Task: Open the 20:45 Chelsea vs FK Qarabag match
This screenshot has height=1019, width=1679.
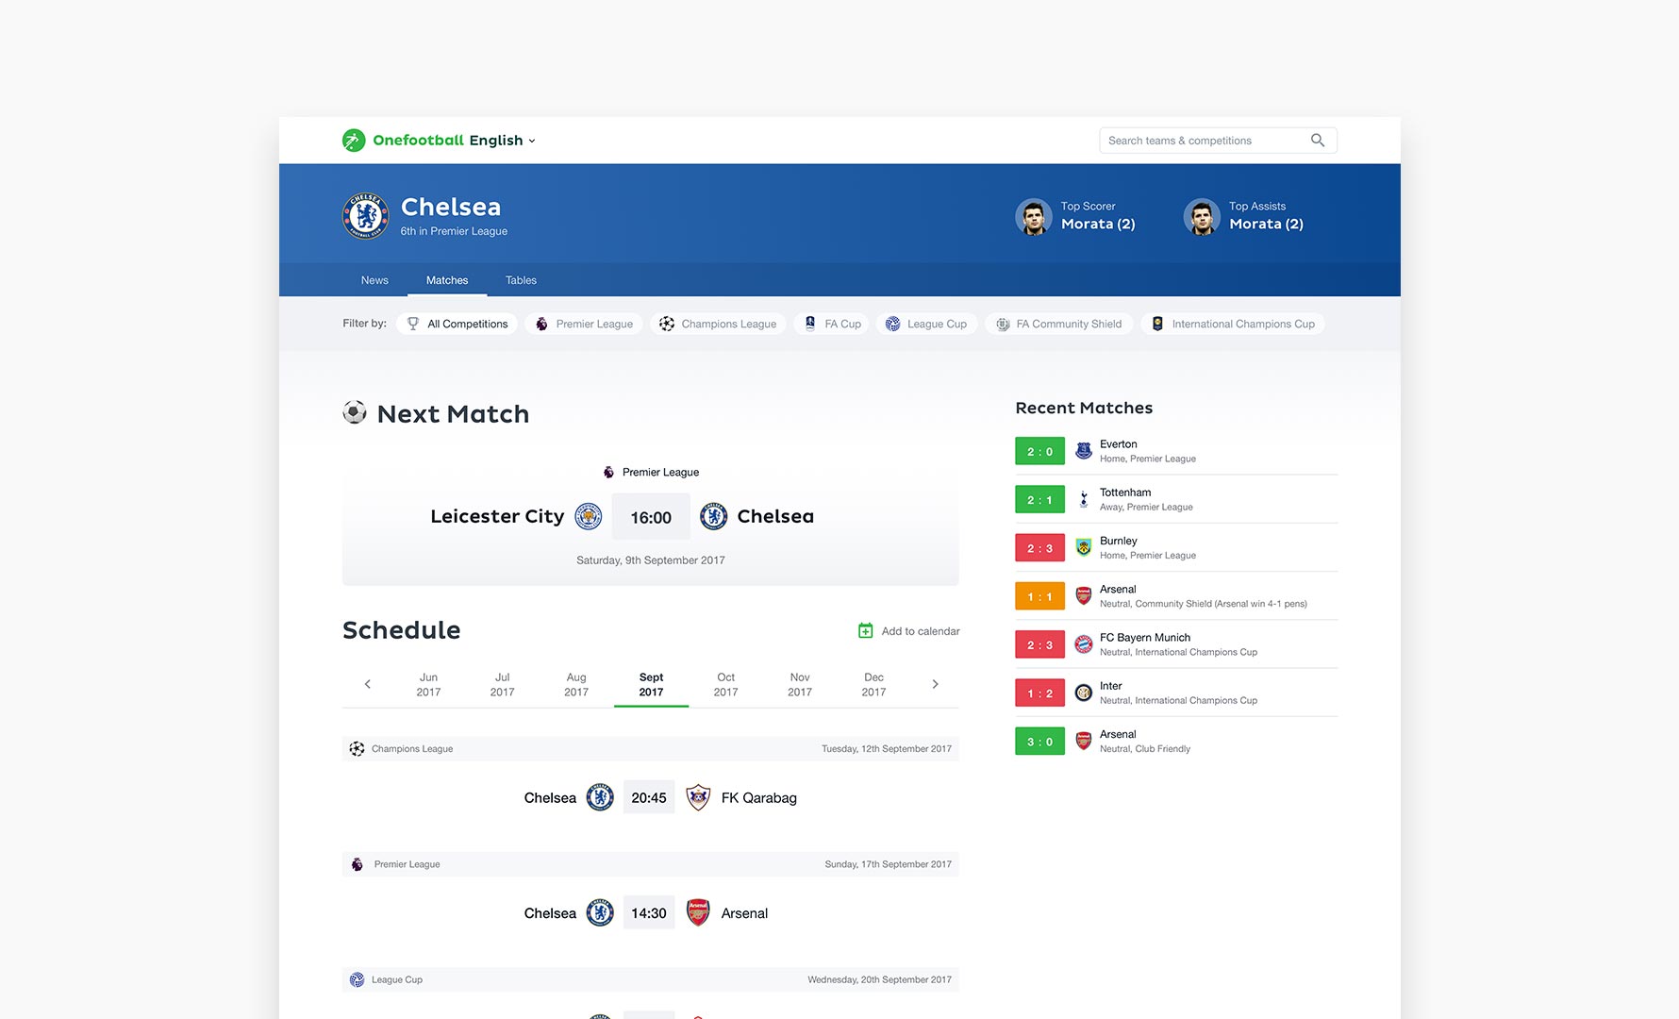Action: [649, 797]
